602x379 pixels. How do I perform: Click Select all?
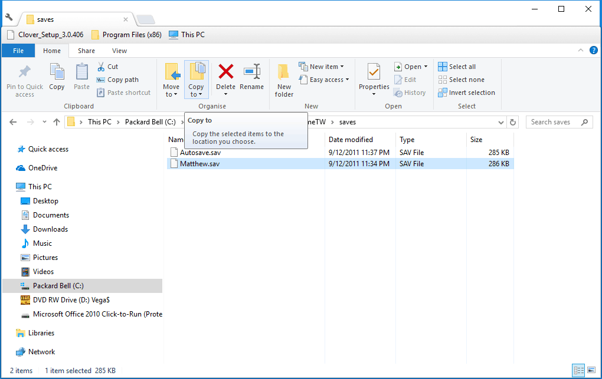pyautogui.click(x=457, y=67)
